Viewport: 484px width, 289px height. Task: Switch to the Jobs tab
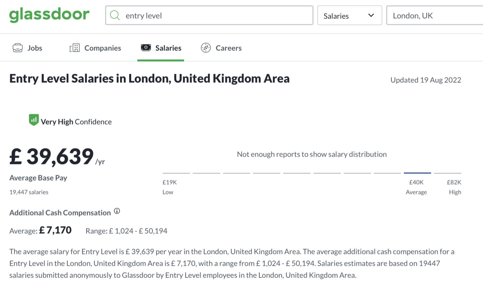point(34,48)
